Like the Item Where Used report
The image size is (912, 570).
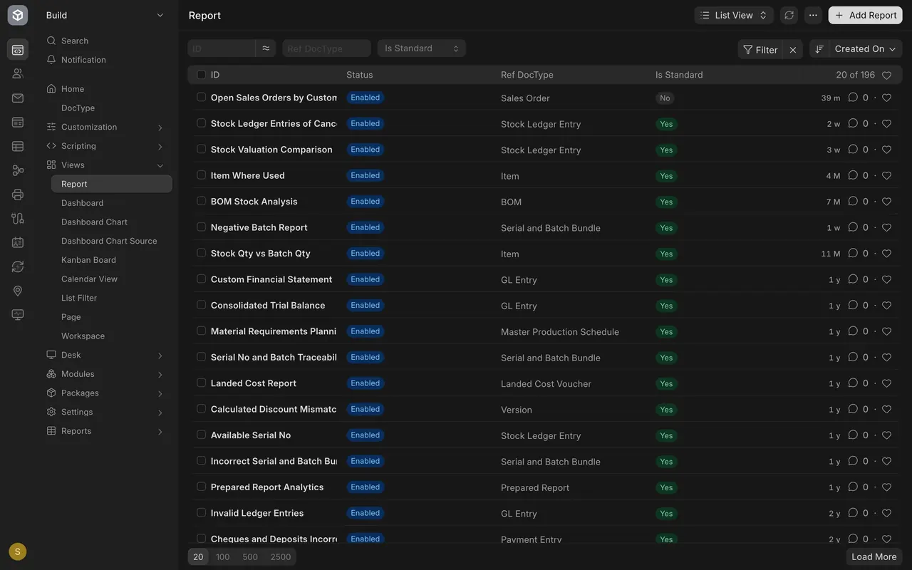pos(887,176)
